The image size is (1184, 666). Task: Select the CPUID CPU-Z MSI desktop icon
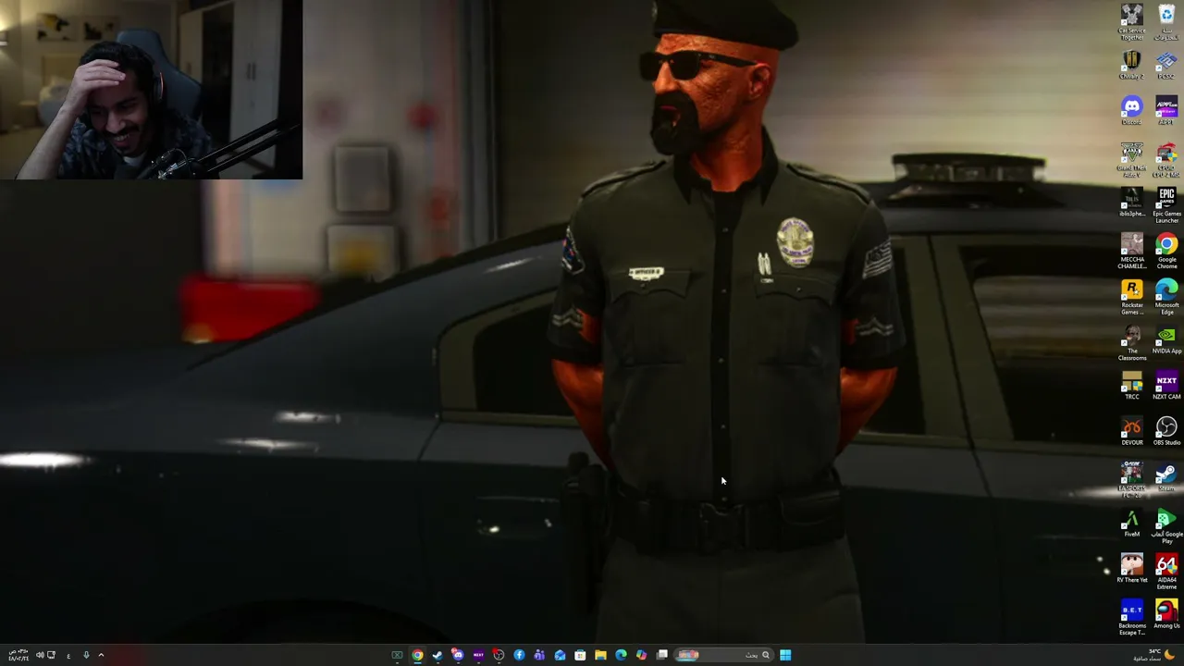click(1166, 159)
